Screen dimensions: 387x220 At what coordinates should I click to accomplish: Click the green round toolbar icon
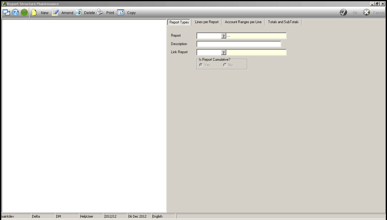click(24, 13)
